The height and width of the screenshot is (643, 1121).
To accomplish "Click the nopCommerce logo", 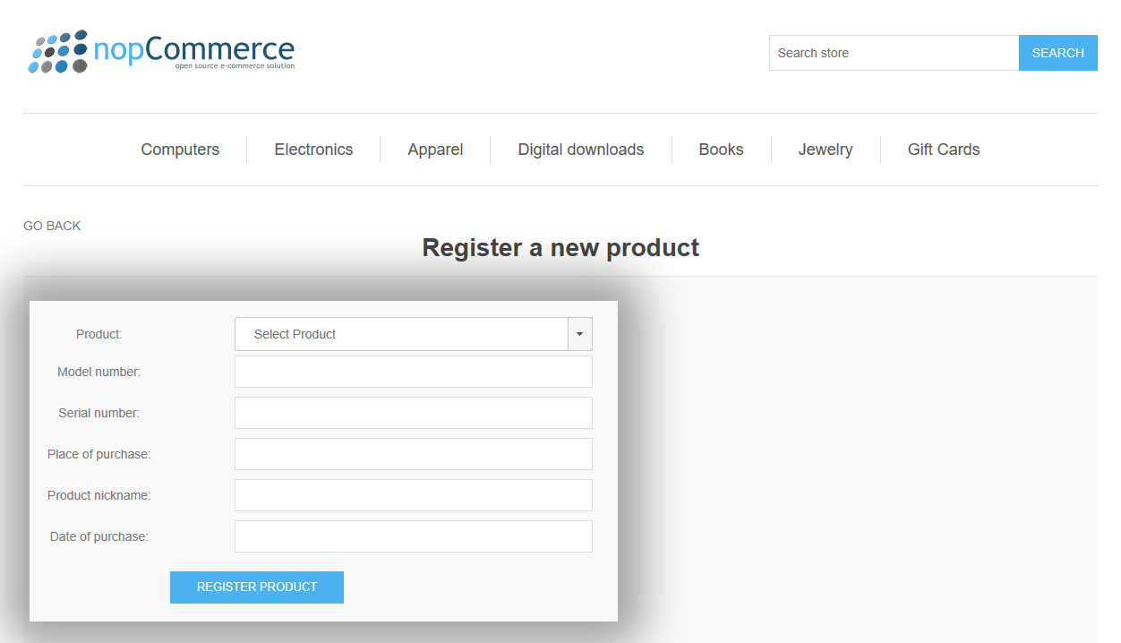I will pos(161,52).
